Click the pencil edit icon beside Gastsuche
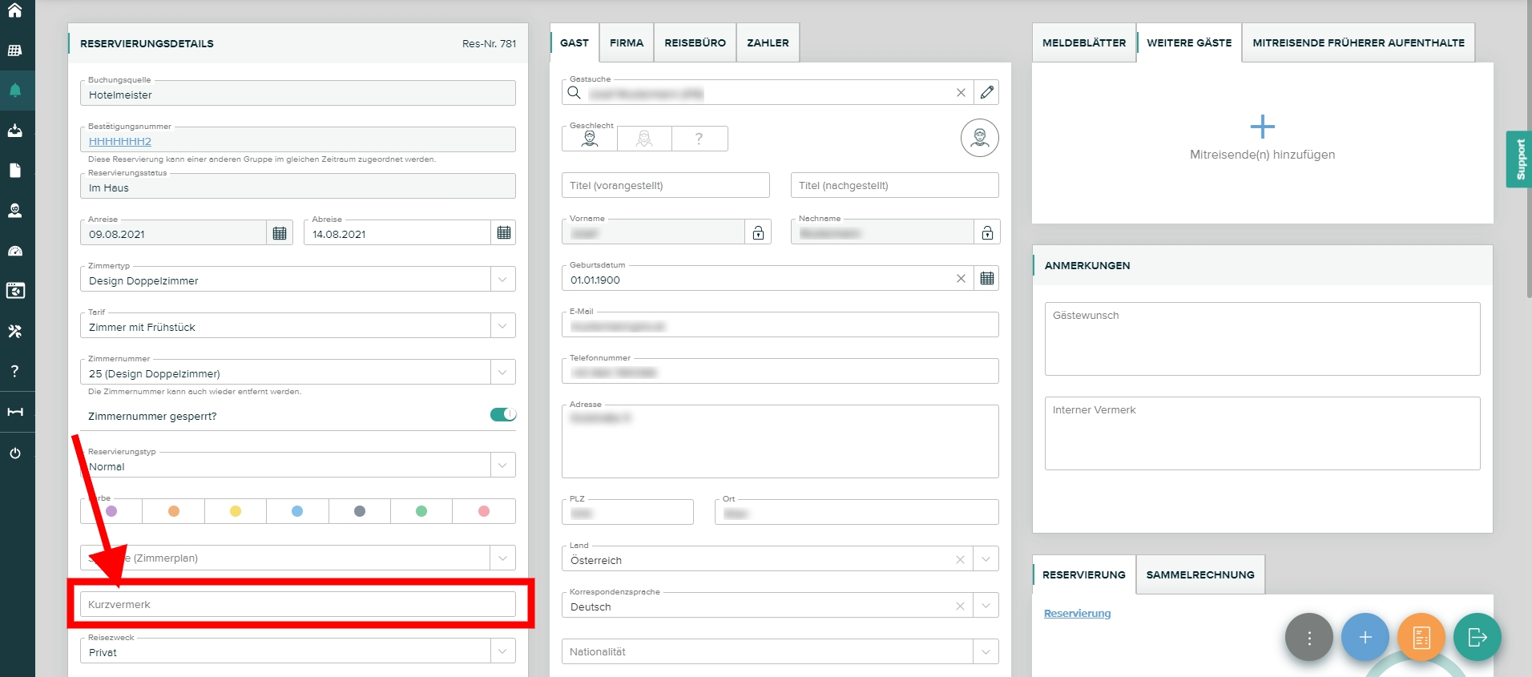1532x677 pixels. point(987,93)
